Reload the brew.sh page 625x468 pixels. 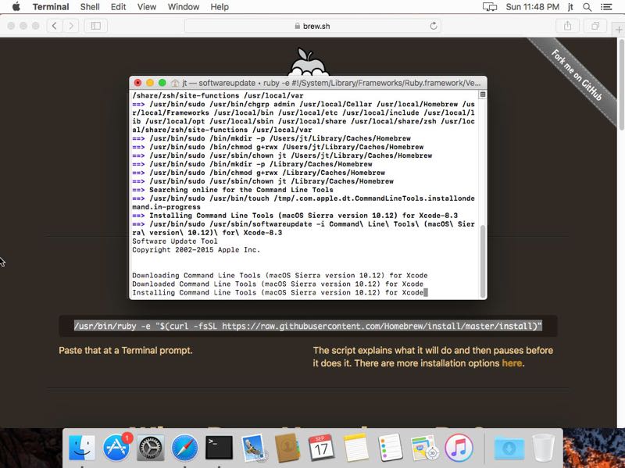(x=434, y=26)
